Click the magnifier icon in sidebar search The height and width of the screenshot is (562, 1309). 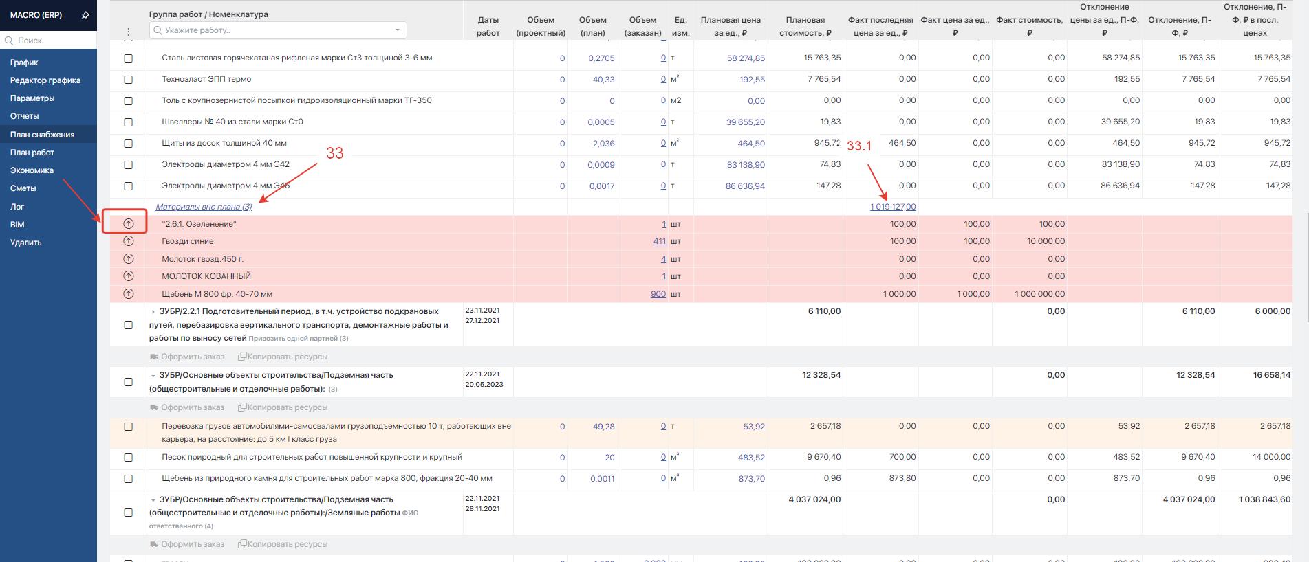click(10, 41)
